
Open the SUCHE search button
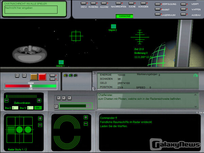(131, 3)
